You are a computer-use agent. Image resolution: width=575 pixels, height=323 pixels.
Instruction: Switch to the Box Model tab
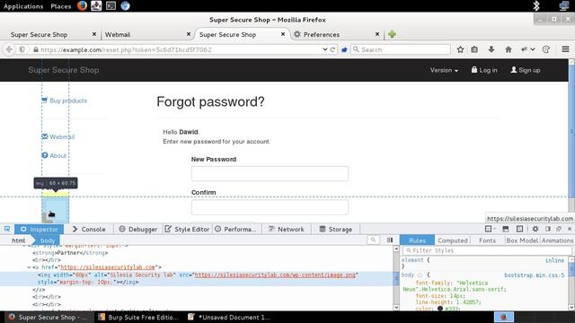[x=522, y=240]
